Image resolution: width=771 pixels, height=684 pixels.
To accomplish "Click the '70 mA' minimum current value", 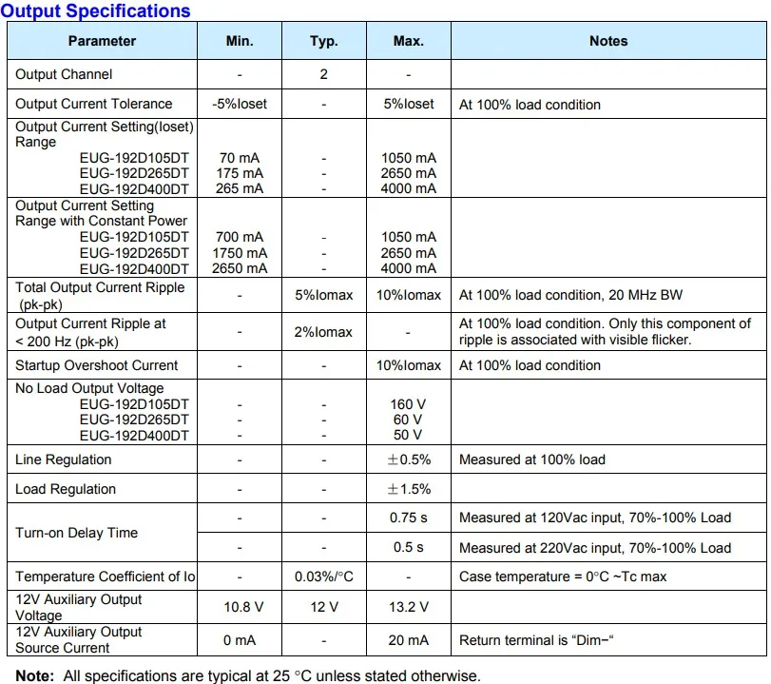I will pos(240,158).
